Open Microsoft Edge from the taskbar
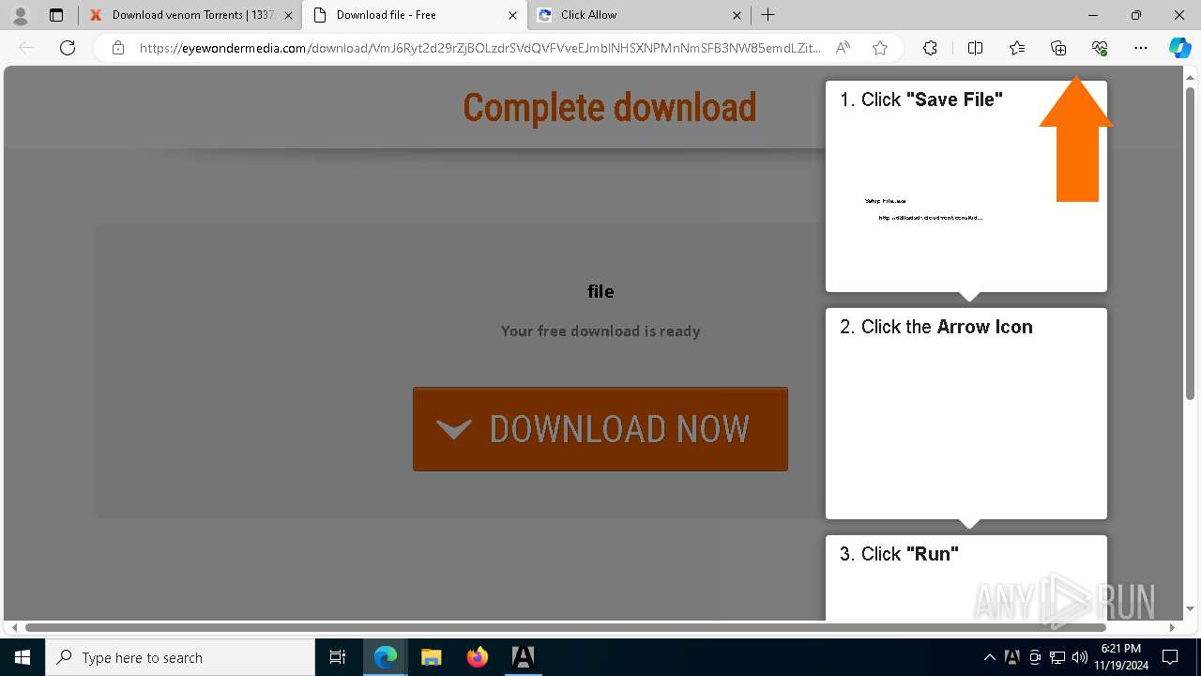 (x=386, y=657)
